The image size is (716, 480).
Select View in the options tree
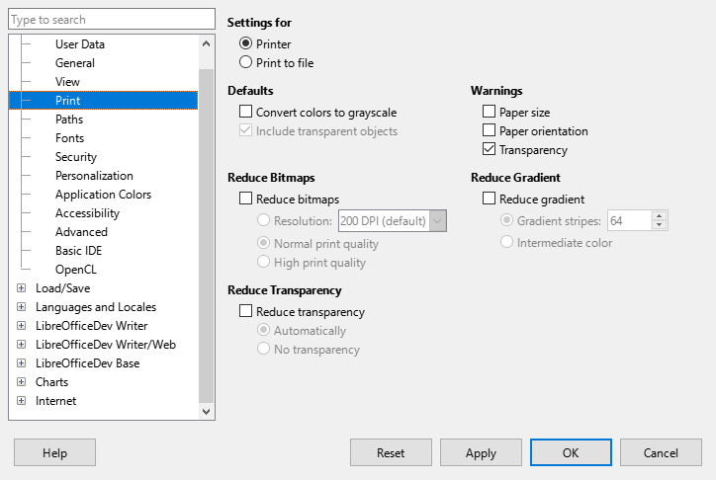coord(67,82)
